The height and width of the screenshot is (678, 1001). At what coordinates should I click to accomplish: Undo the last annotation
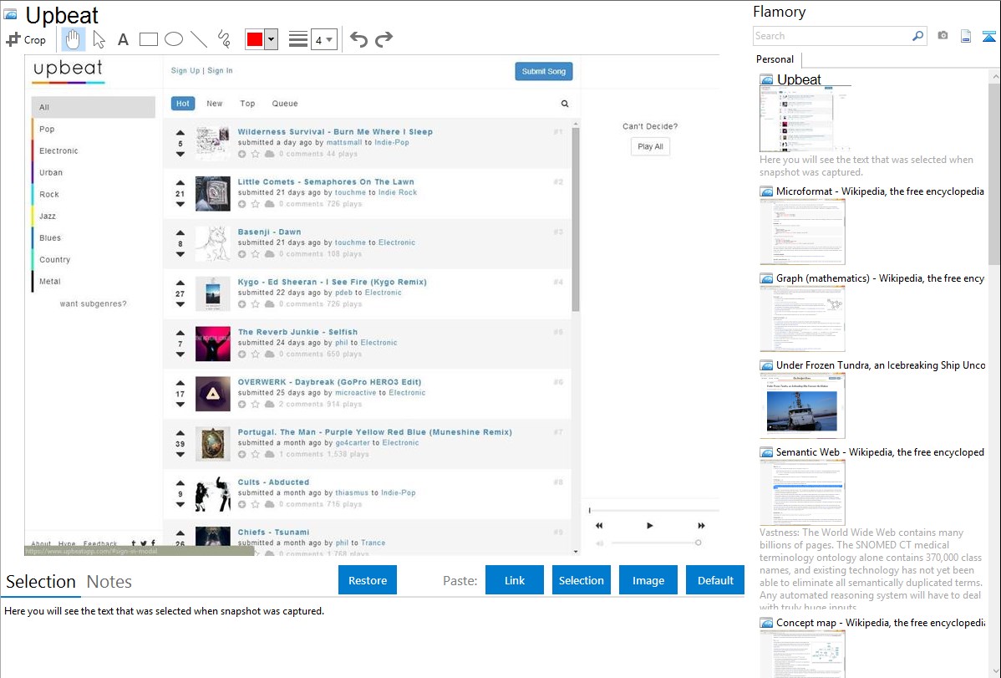tap(358, 39)
